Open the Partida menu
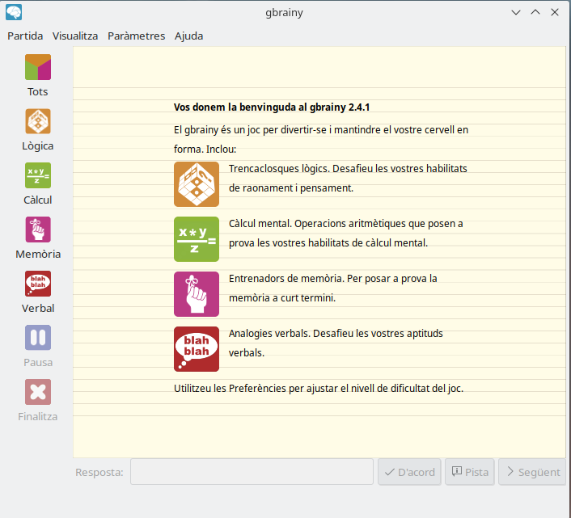This screenshot has height=518, width=571. [25, 36]
